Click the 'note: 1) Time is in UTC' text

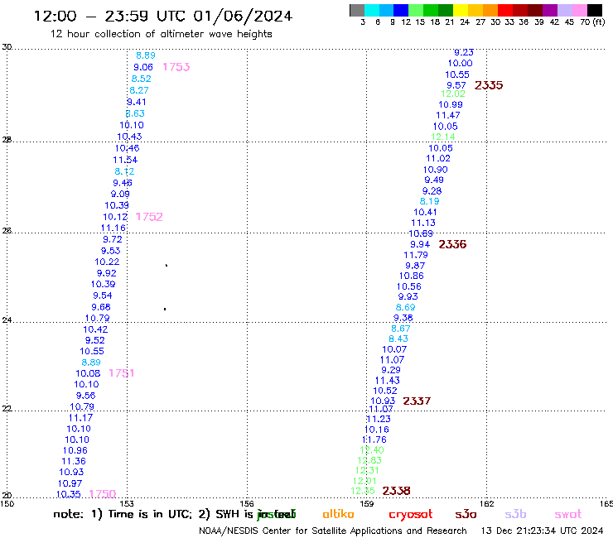point(123,514)
